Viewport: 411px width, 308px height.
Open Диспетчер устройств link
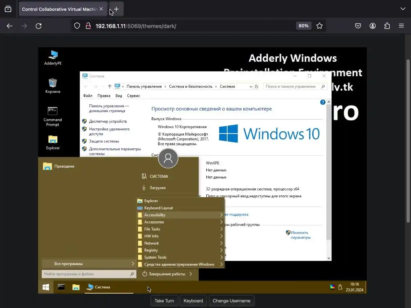coord(108,121)
